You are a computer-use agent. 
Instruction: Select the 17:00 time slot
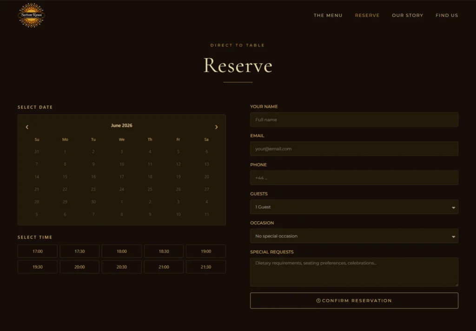click(37, 252)
